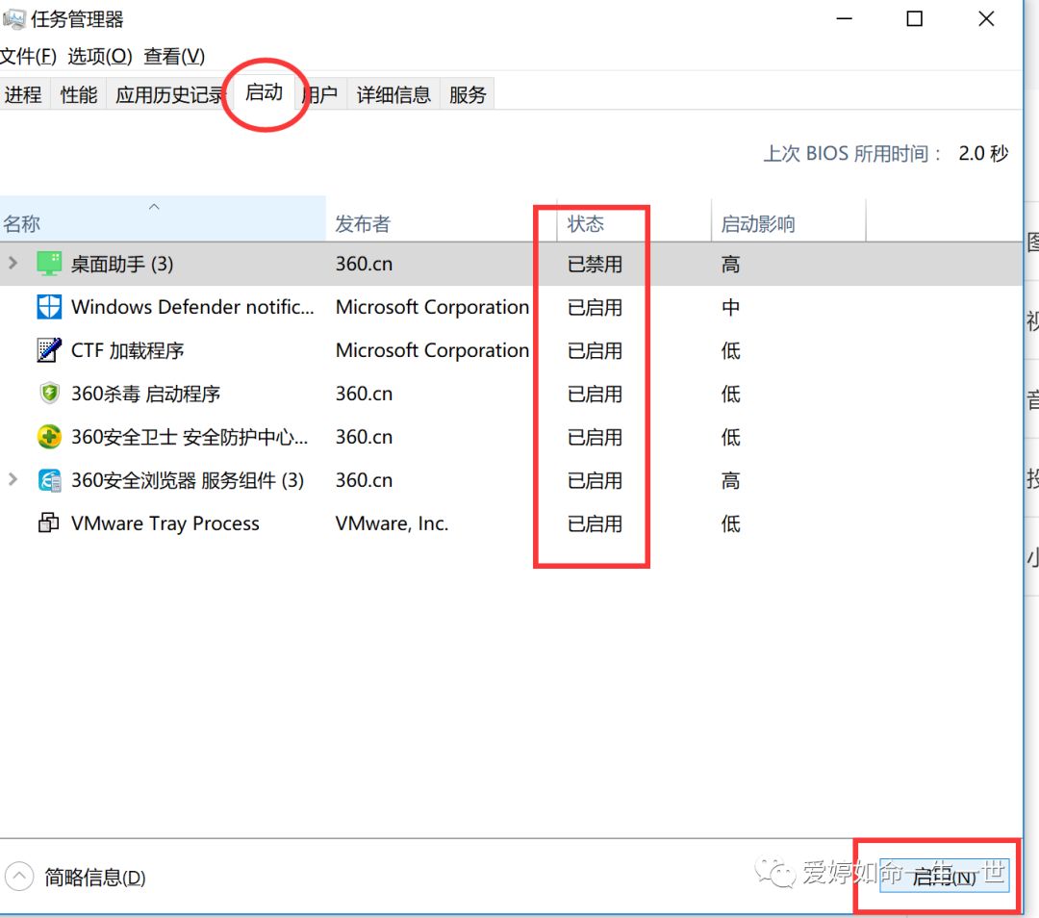Select the VMware Tray Process row
Viewport: 1039px width, 918px height.
(511, 523)
